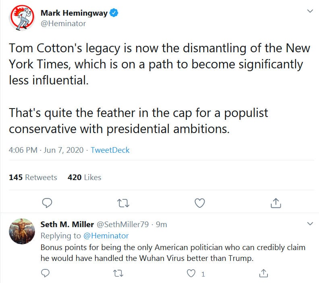View Seth M. Miller's avatar
The height and width of the screenshot is (283, 319).
[x=21, y=231]
